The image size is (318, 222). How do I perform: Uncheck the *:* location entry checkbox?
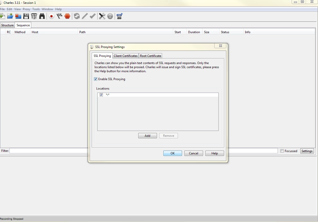point(101,95)
